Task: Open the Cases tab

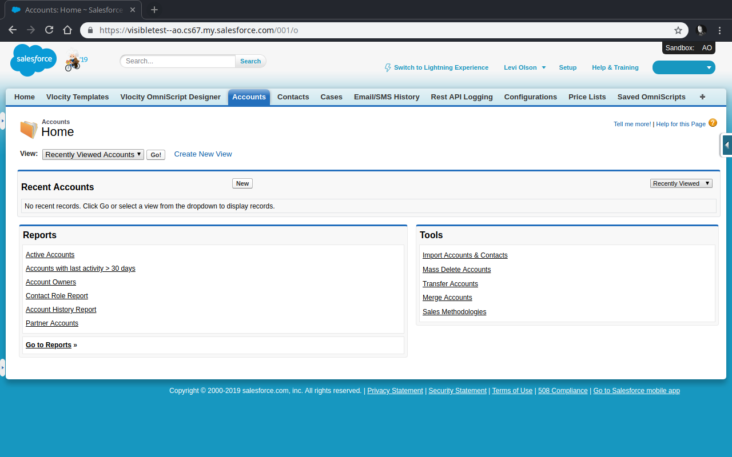Action: click(332, 97)
